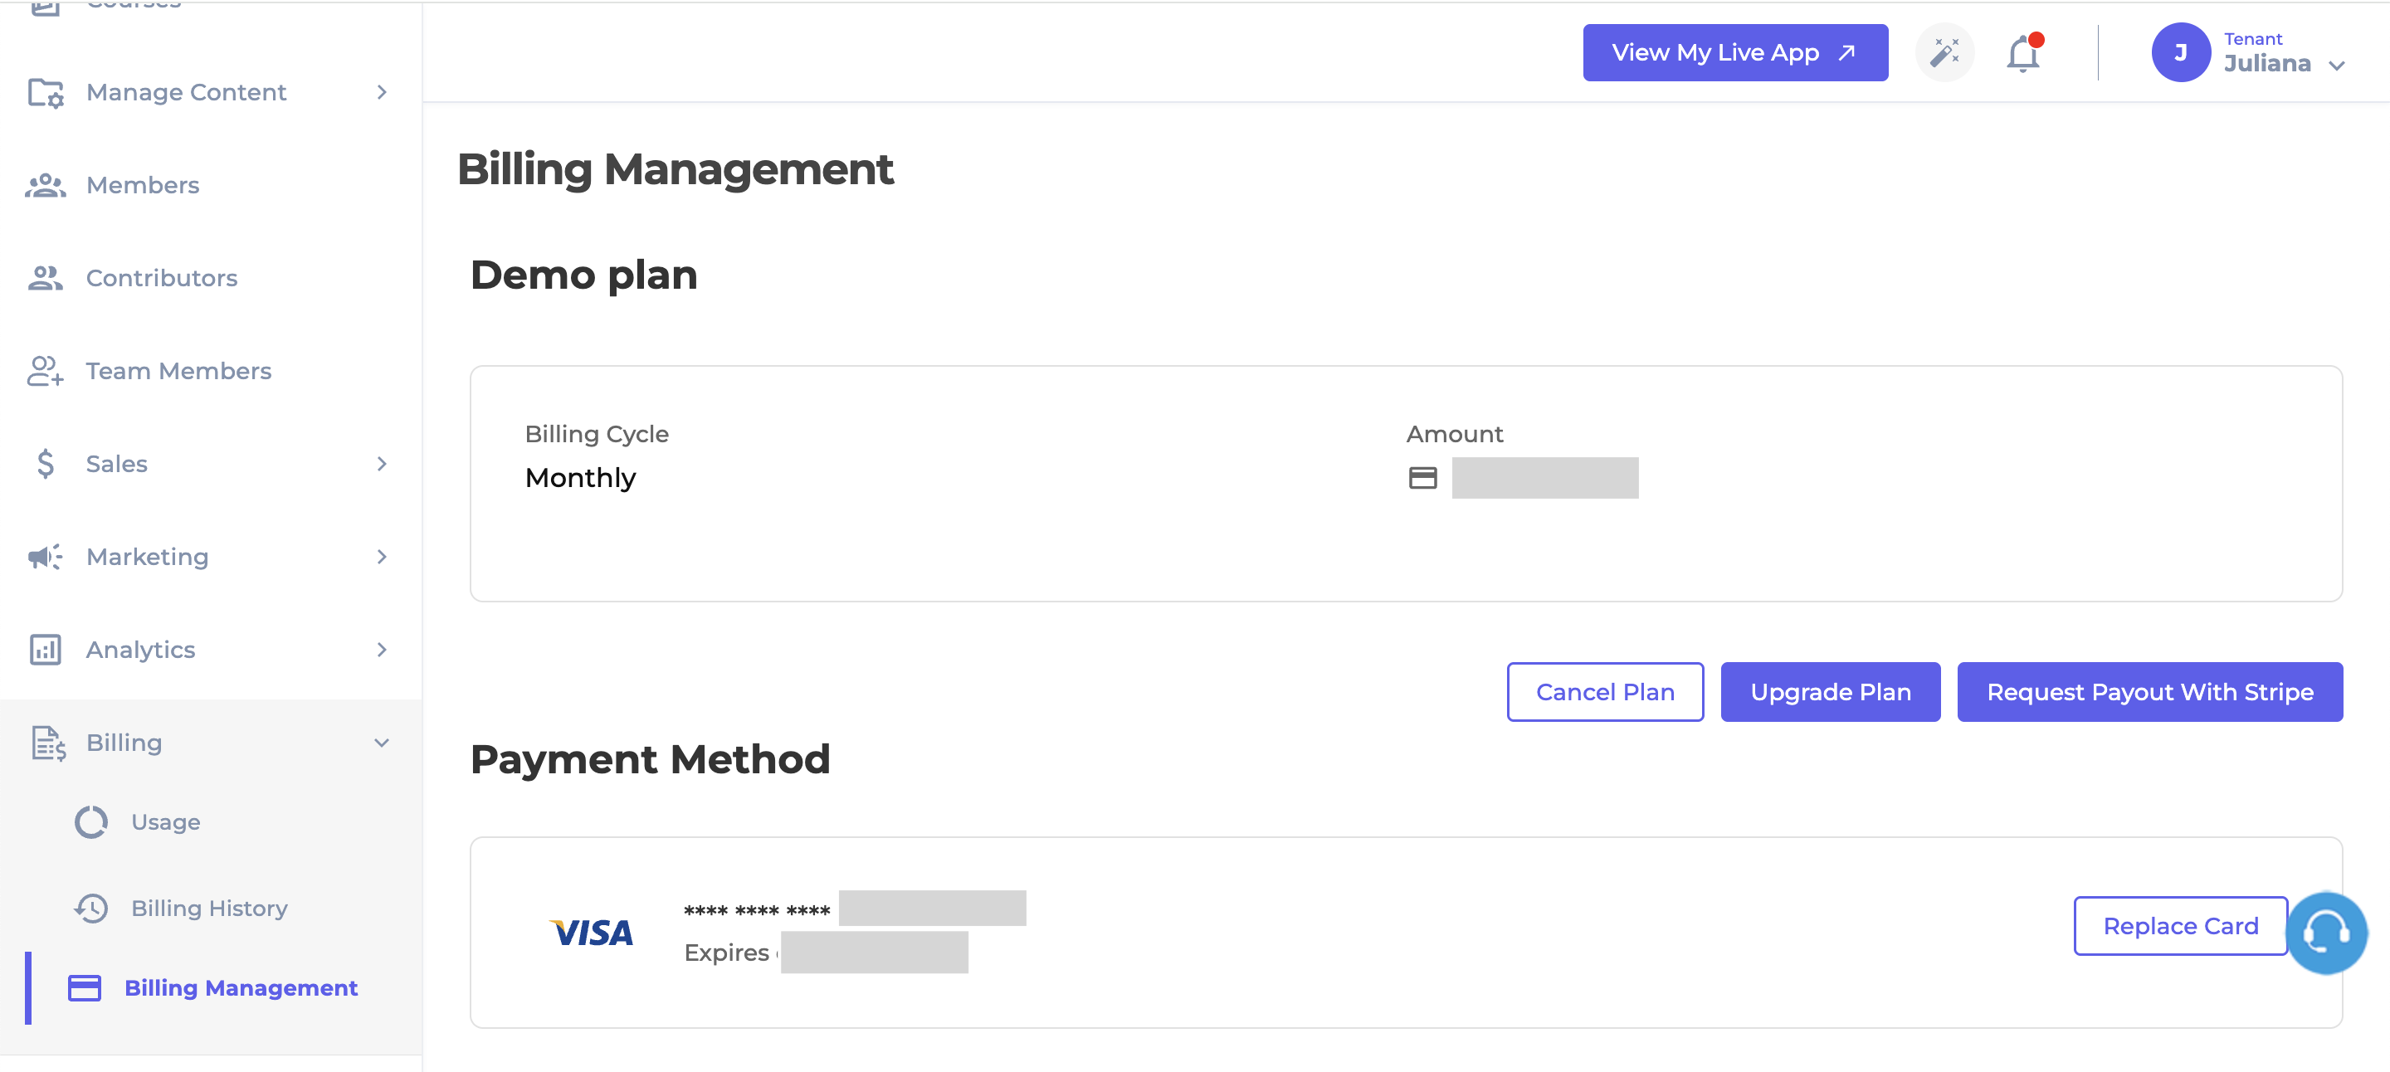Open the support headset chat bubble
The width and height of the screenshot is (2390, 1072).
[x=2325, y=932]
